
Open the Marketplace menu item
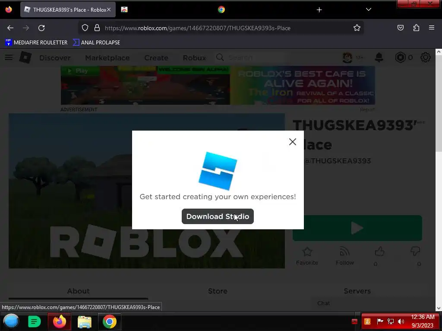point(107,58)
